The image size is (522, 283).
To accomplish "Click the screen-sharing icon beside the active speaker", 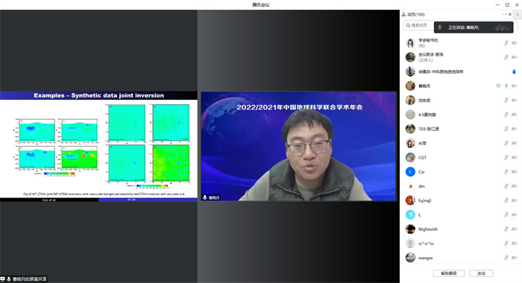I will (x=498, y=86).
